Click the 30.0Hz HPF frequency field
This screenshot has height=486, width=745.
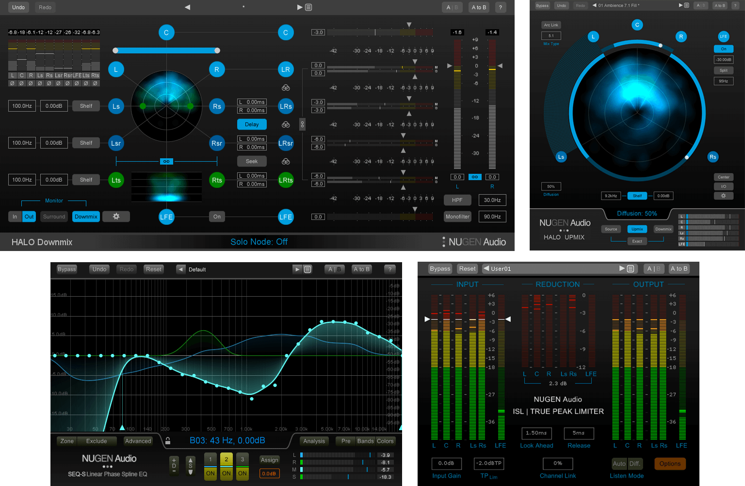pos(492,200)
